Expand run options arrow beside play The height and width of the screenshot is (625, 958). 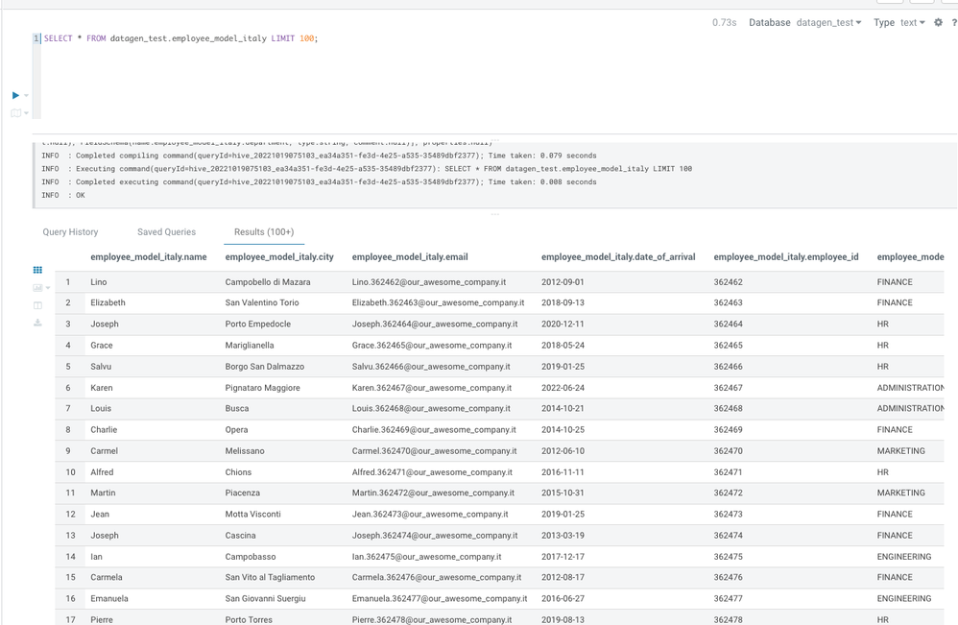pos(26,96)
